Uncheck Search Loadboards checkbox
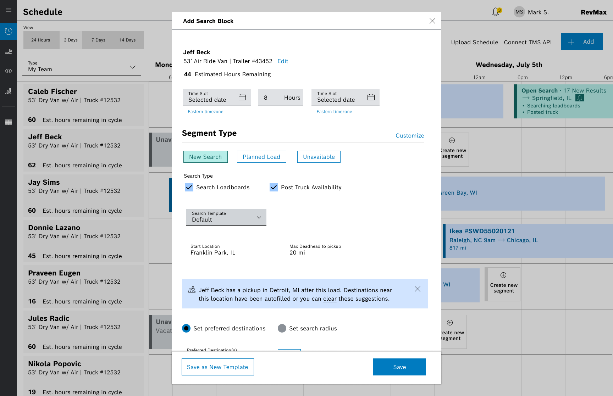Image resolution: width=613 pixels, height=396 pixels. [x=189, y=187]
